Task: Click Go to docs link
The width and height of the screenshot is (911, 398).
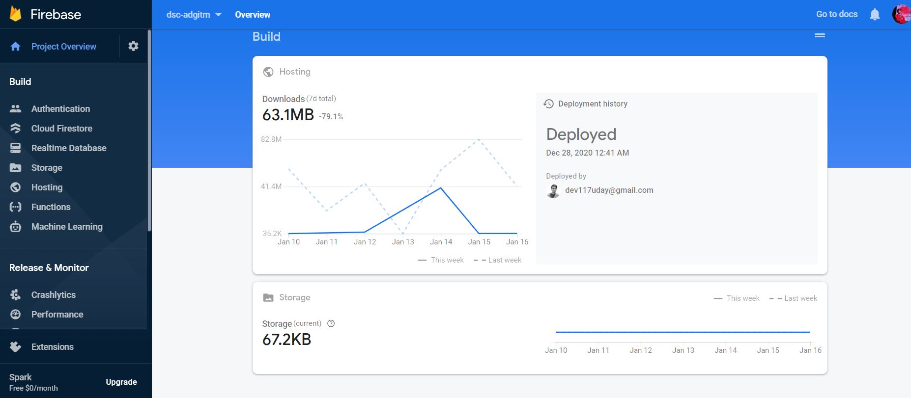Action: coord(837,14)
